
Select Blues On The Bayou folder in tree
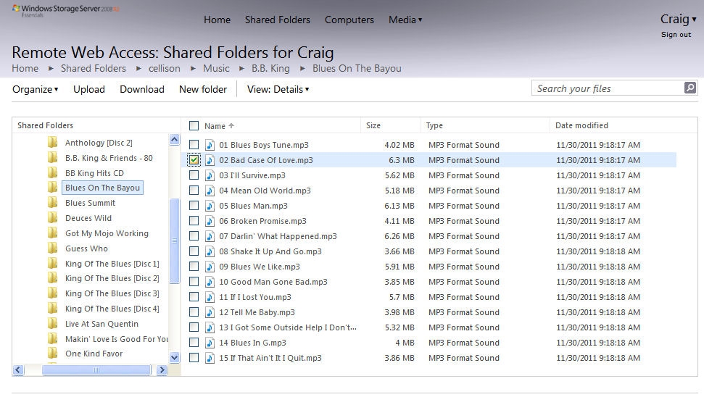coord(102,188)
